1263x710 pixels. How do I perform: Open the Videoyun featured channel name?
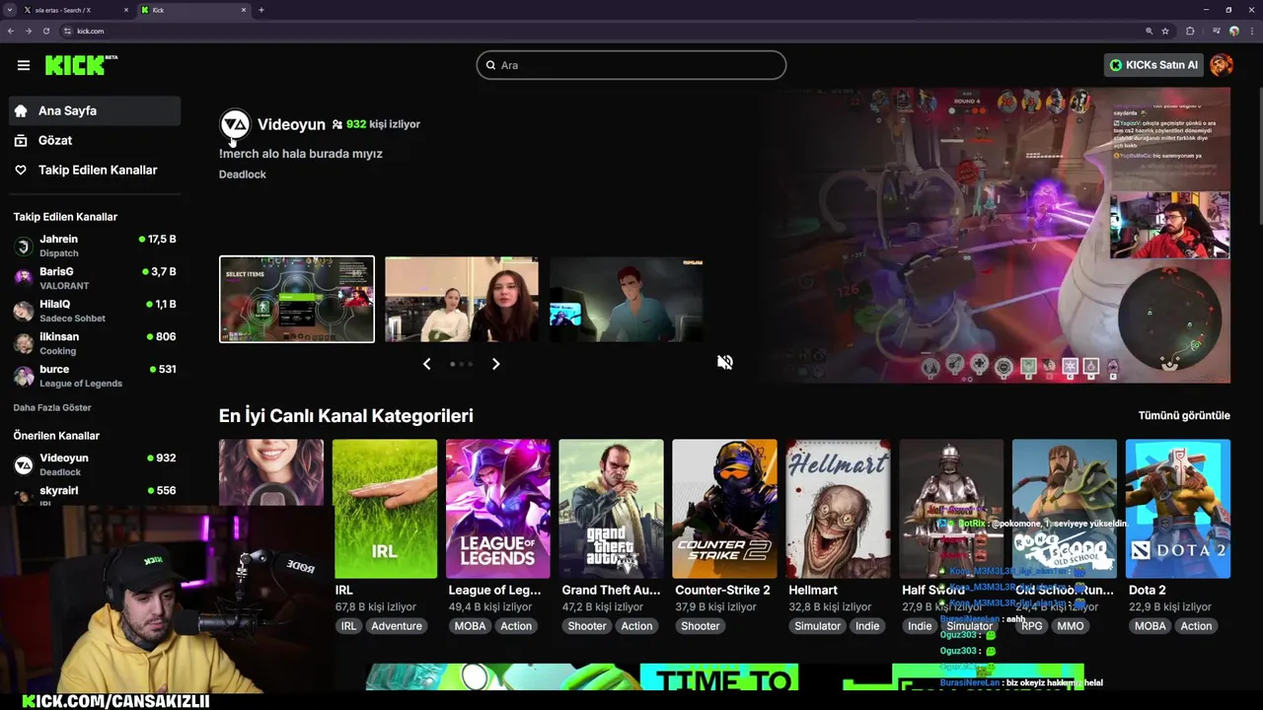(291, 124)
